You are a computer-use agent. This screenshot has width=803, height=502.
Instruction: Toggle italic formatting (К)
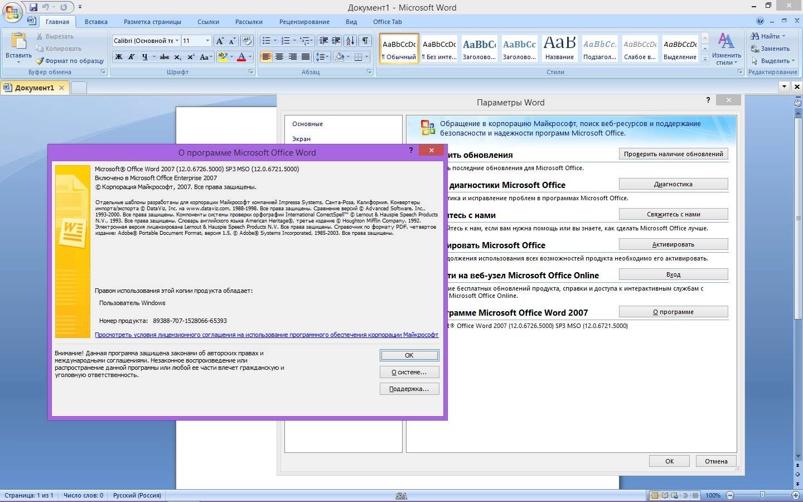132,57
